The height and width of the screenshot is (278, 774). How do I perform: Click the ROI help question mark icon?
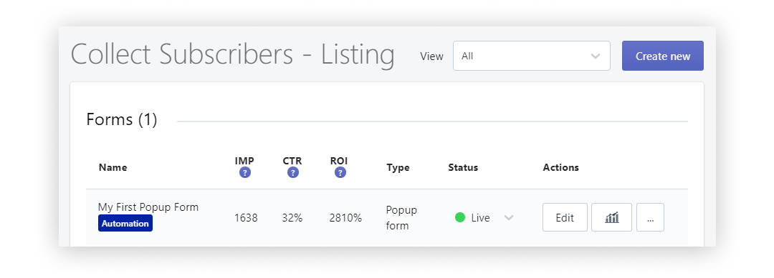(x=340, y=173)
